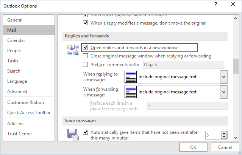Image resolution: width=242 pixels, height=155 pixels.
Task: Open Quick Access Toolbar settings
Action: [29, 113]
